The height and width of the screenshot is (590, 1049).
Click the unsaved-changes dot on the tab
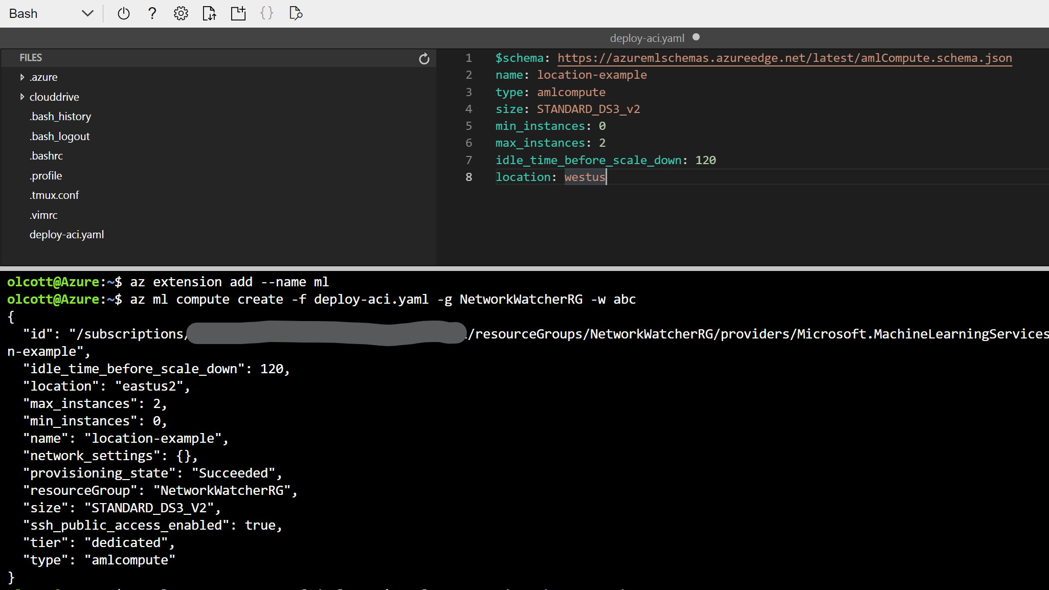696,37
